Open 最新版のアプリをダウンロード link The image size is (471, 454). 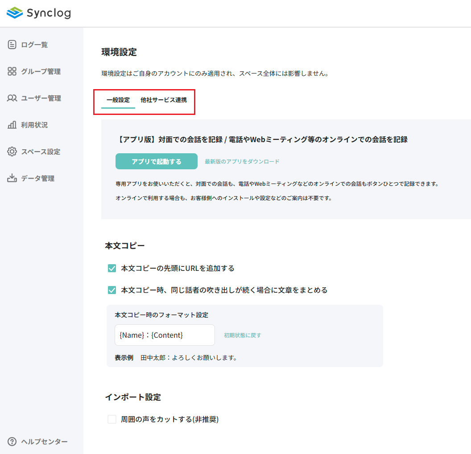tap(242, 161)
